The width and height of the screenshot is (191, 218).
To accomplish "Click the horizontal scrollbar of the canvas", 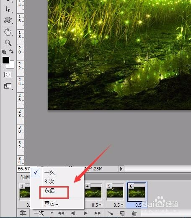I will coord(157,169).
